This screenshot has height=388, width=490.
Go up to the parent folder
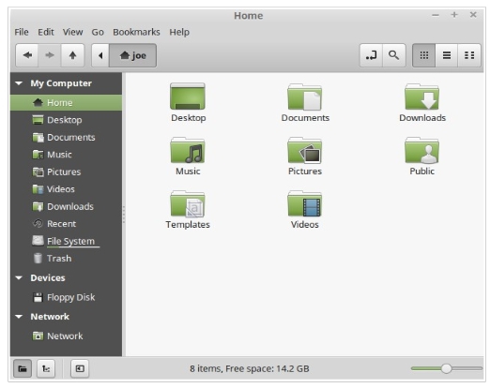pos(72,55)
